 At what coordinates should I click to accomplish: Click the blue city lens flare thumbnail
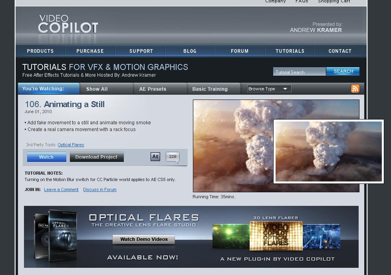click(x=322, y=236)
